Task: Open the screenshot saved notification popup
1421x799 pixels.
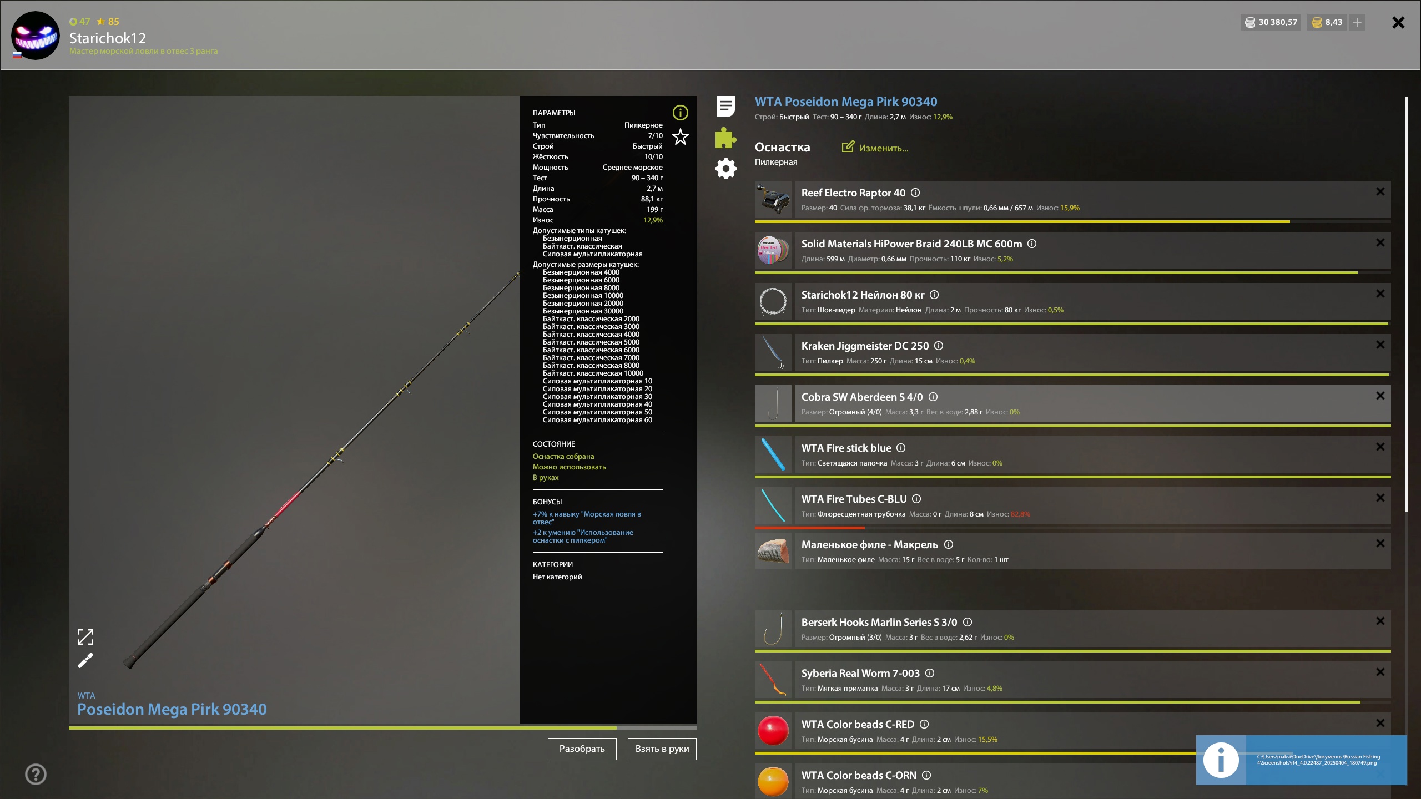Action: point(1301,760)
